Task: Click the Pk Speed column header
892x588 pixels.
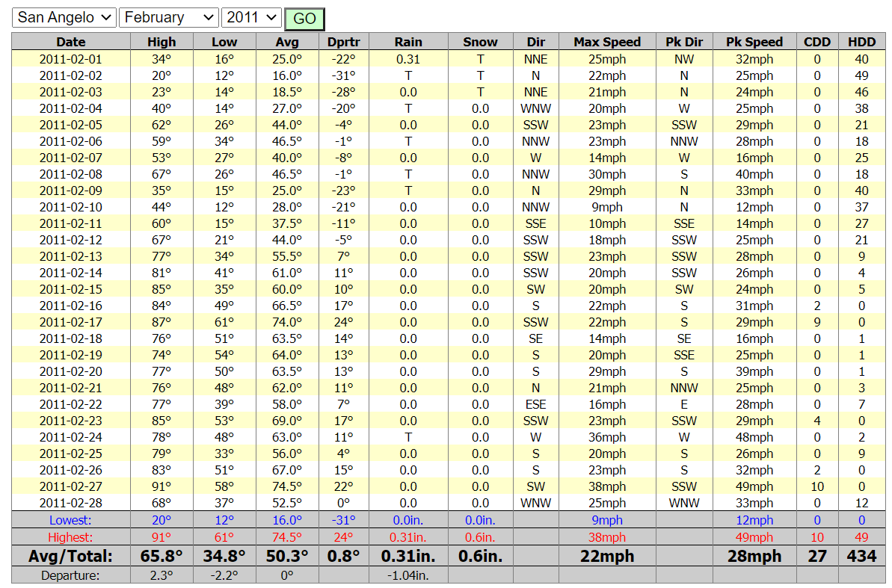Action: 754,42
